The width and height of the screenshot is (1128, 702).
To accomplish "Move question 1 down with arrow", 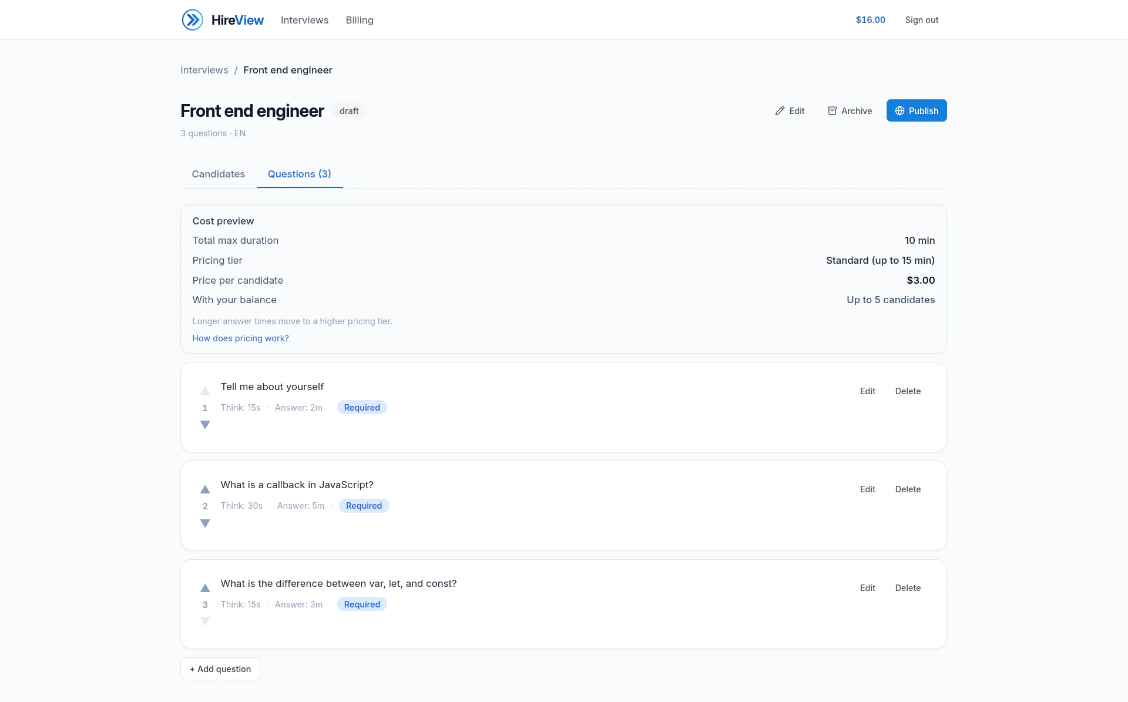I will coord(205,425).
